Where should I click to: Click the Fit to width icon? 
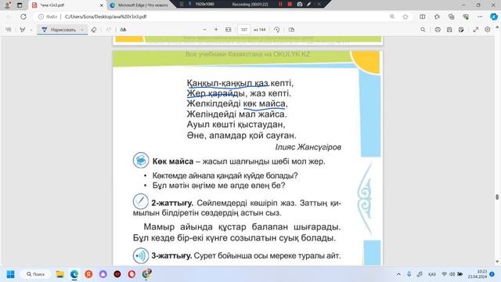pos(228,30)
